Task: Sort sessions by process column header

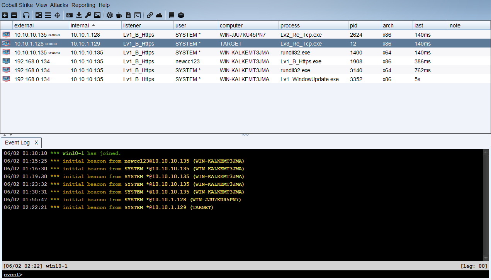Action: pos(313,25)
